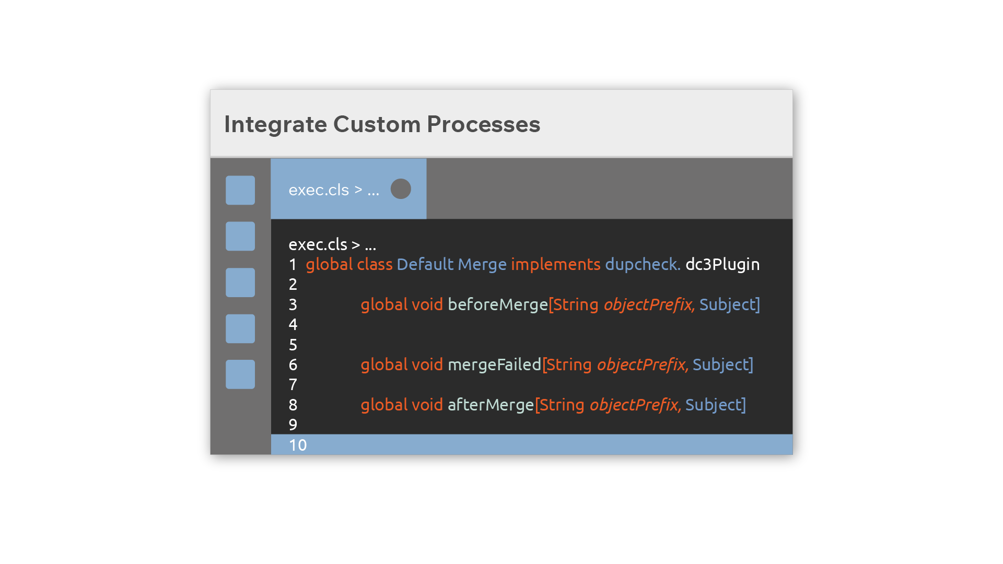
Task: Click the afterMerge method name
Action: tap(491, 405)
